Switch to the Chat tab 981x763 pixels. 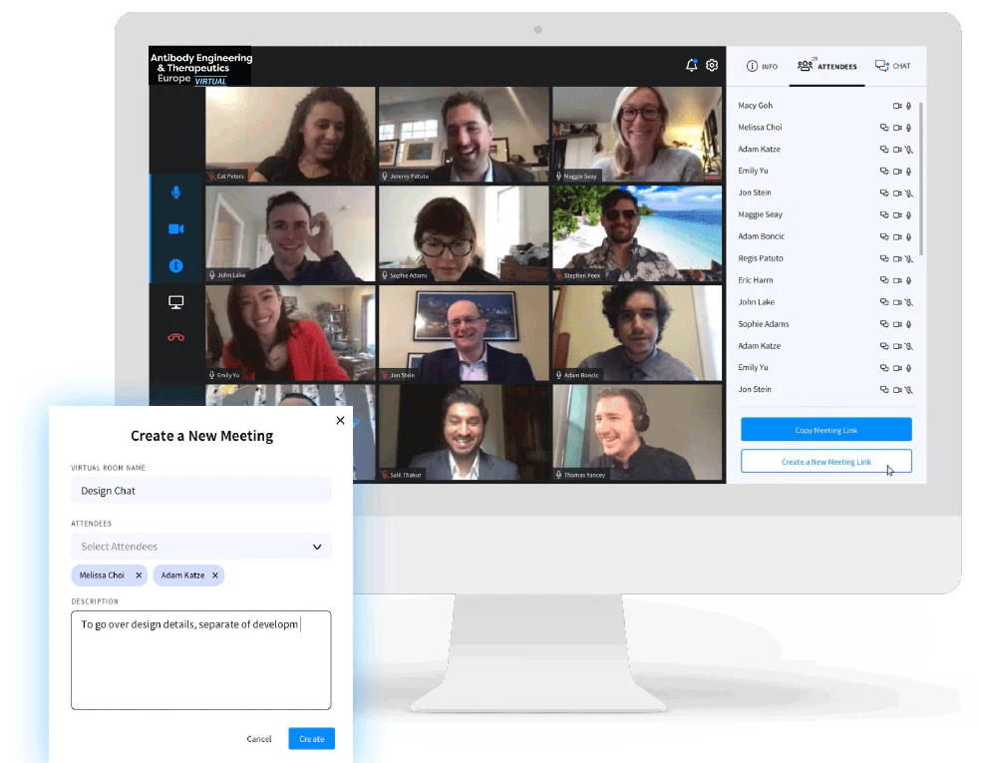892,66
